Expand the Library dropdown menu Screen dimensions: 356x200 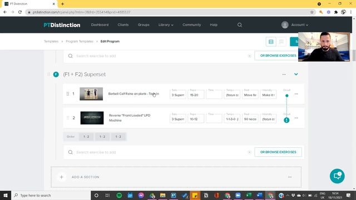166,25
